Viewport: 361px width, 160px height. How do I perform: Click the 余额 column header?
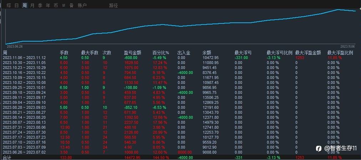[x=207, y=53]
